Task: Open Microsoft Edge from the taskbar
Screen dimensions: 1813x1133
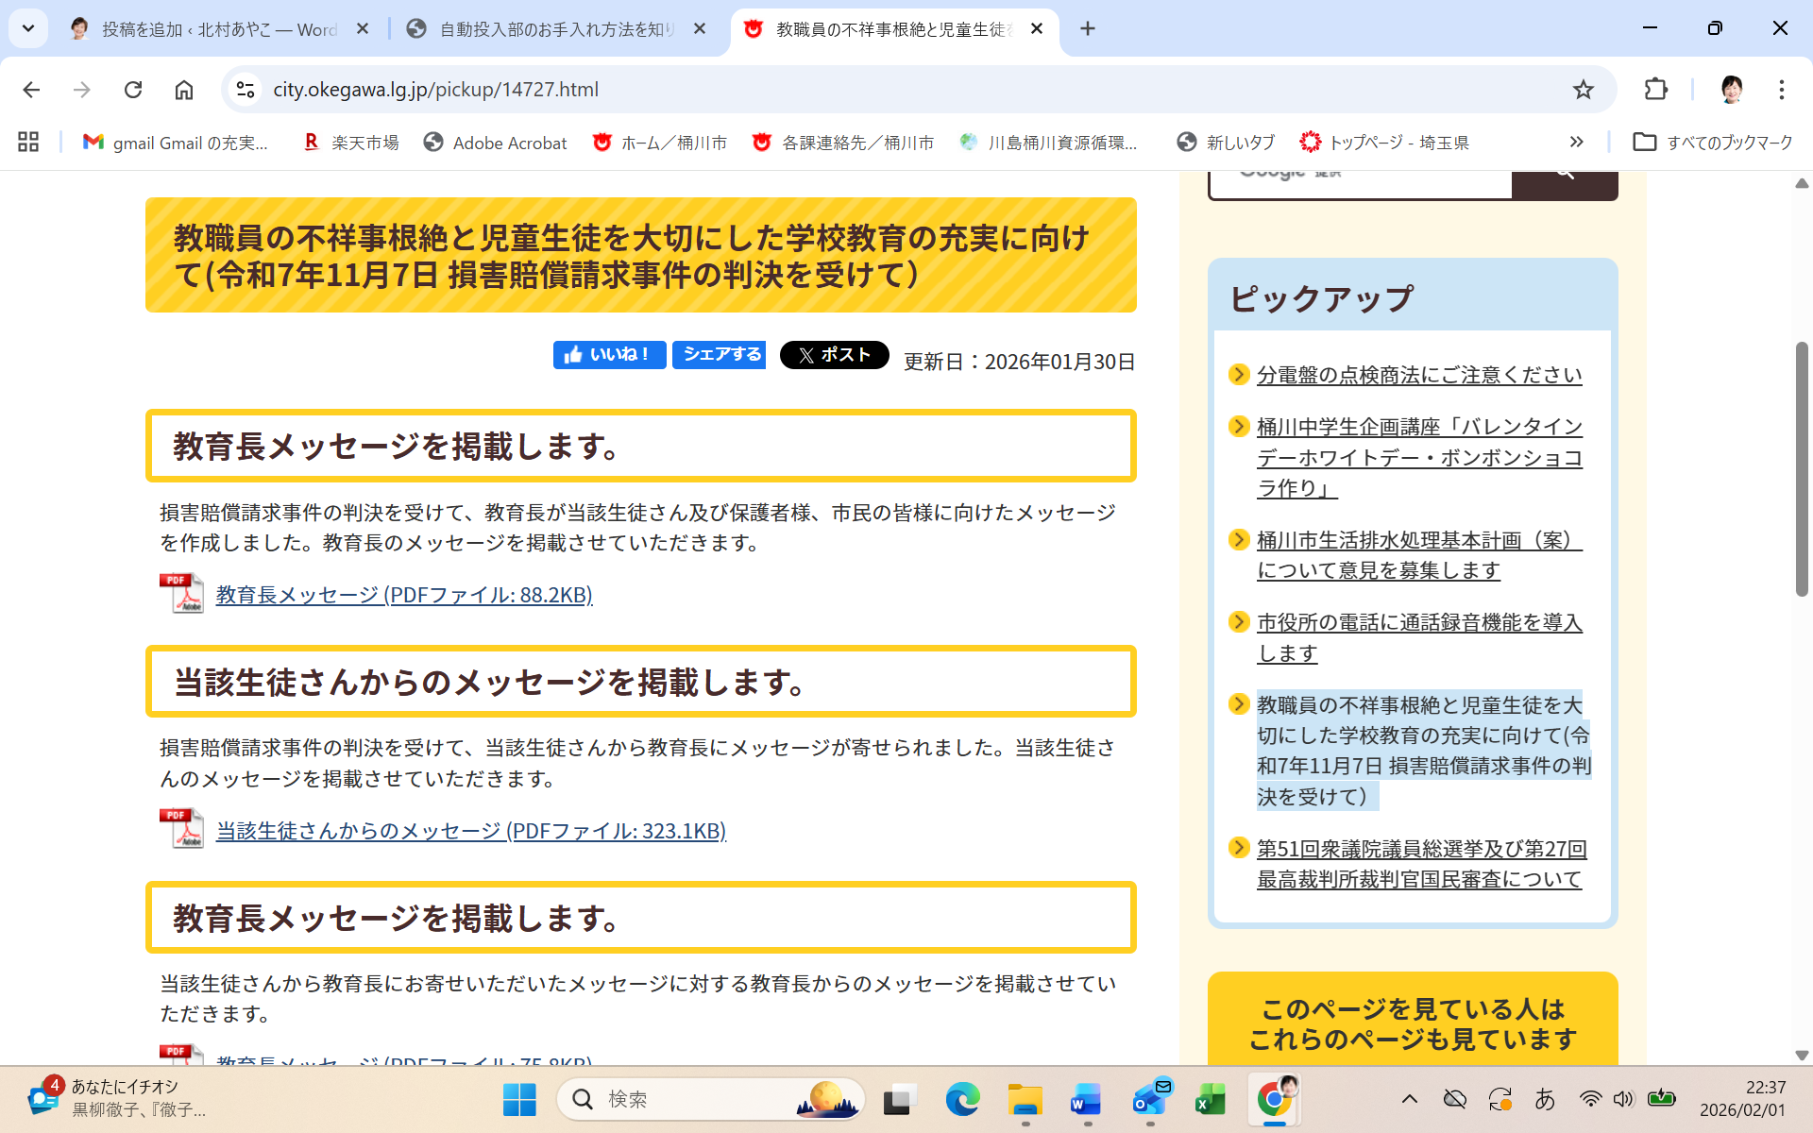Action: click(x=962, y=1099)
